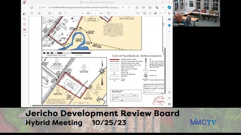
Task: Click the PDF horizontal scrollbar
Action: click(x=70, y=105)
